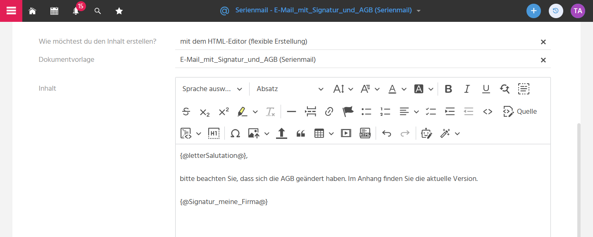
Task: Insert media video embed
Action: click(x=346, y=133)
